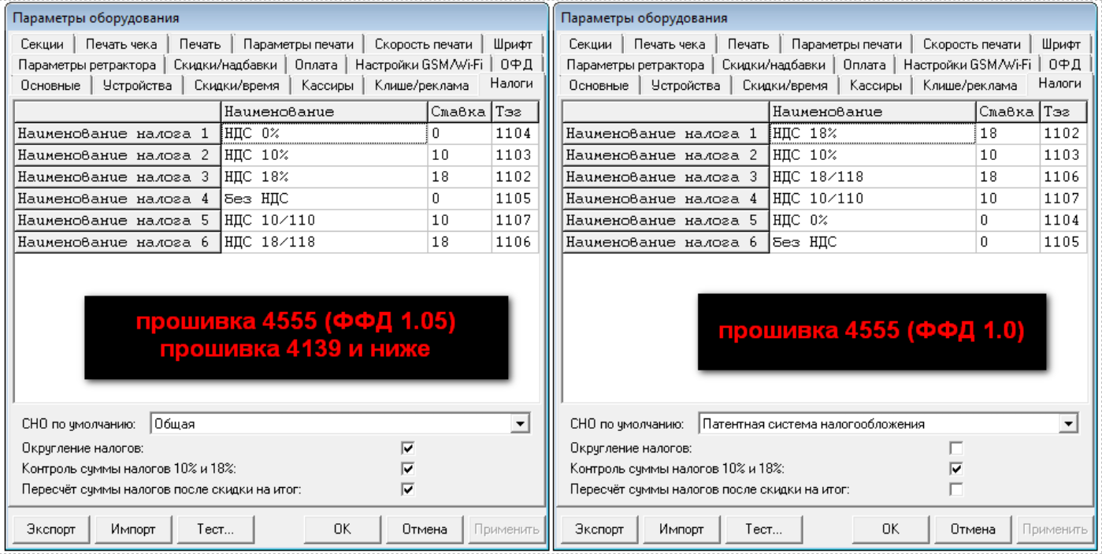
Task: Switch to Секции tab in right window
Action: [591, 44]
